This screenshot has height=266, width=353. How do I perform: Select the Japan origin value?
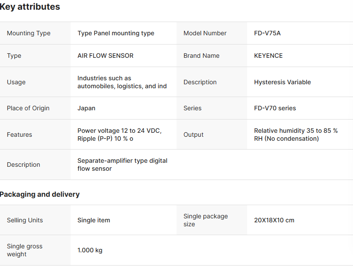[86, 108]
